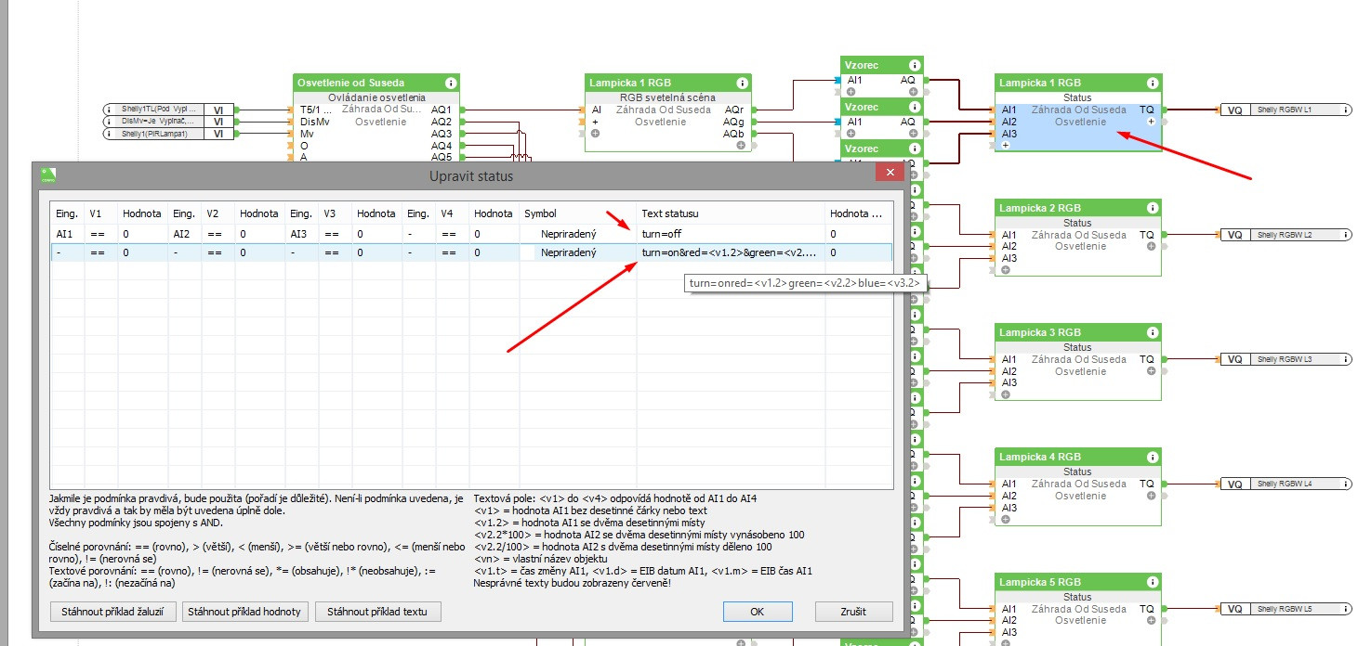Click the OK button
Image resolution: width=1358 pixels, height=646 pixels.
pos(758,612)
